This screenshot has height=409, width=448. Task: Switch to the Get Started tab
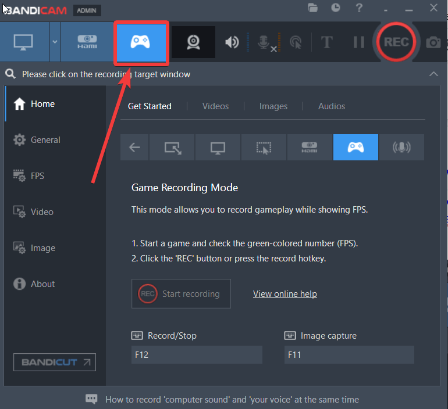(x=150, y=106)
